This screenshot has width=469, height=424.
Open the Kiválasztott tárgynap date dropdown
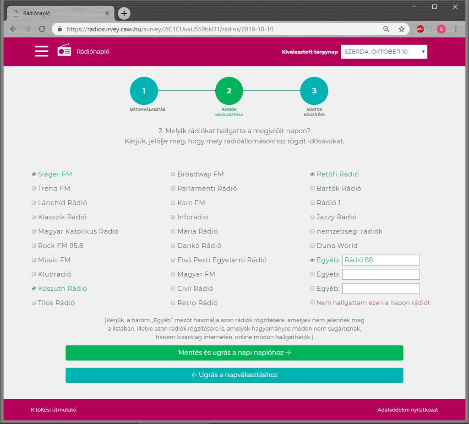384,52
